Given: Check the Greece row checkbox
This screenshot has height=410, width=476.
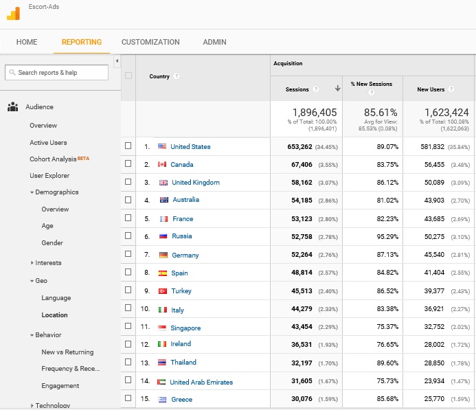Looking at the screenshot, I should [128, 398].
